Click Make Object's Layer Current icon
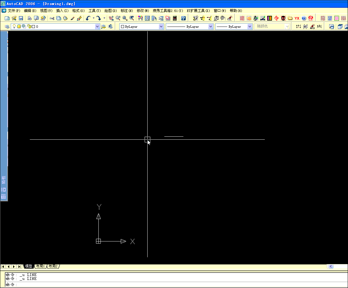This screenshot has width=348, height=288. pos(103,27)
